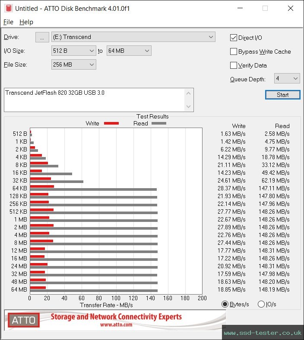Click the description box scroll up arrow
The image size is (304, 340).
(188, 94)
